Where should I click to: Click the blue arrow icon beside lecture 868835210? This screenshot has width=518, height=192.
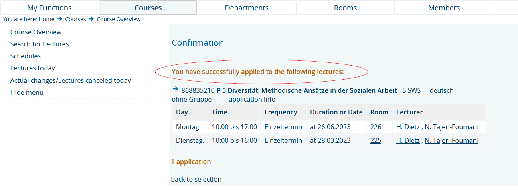click(x=175, y=89)
